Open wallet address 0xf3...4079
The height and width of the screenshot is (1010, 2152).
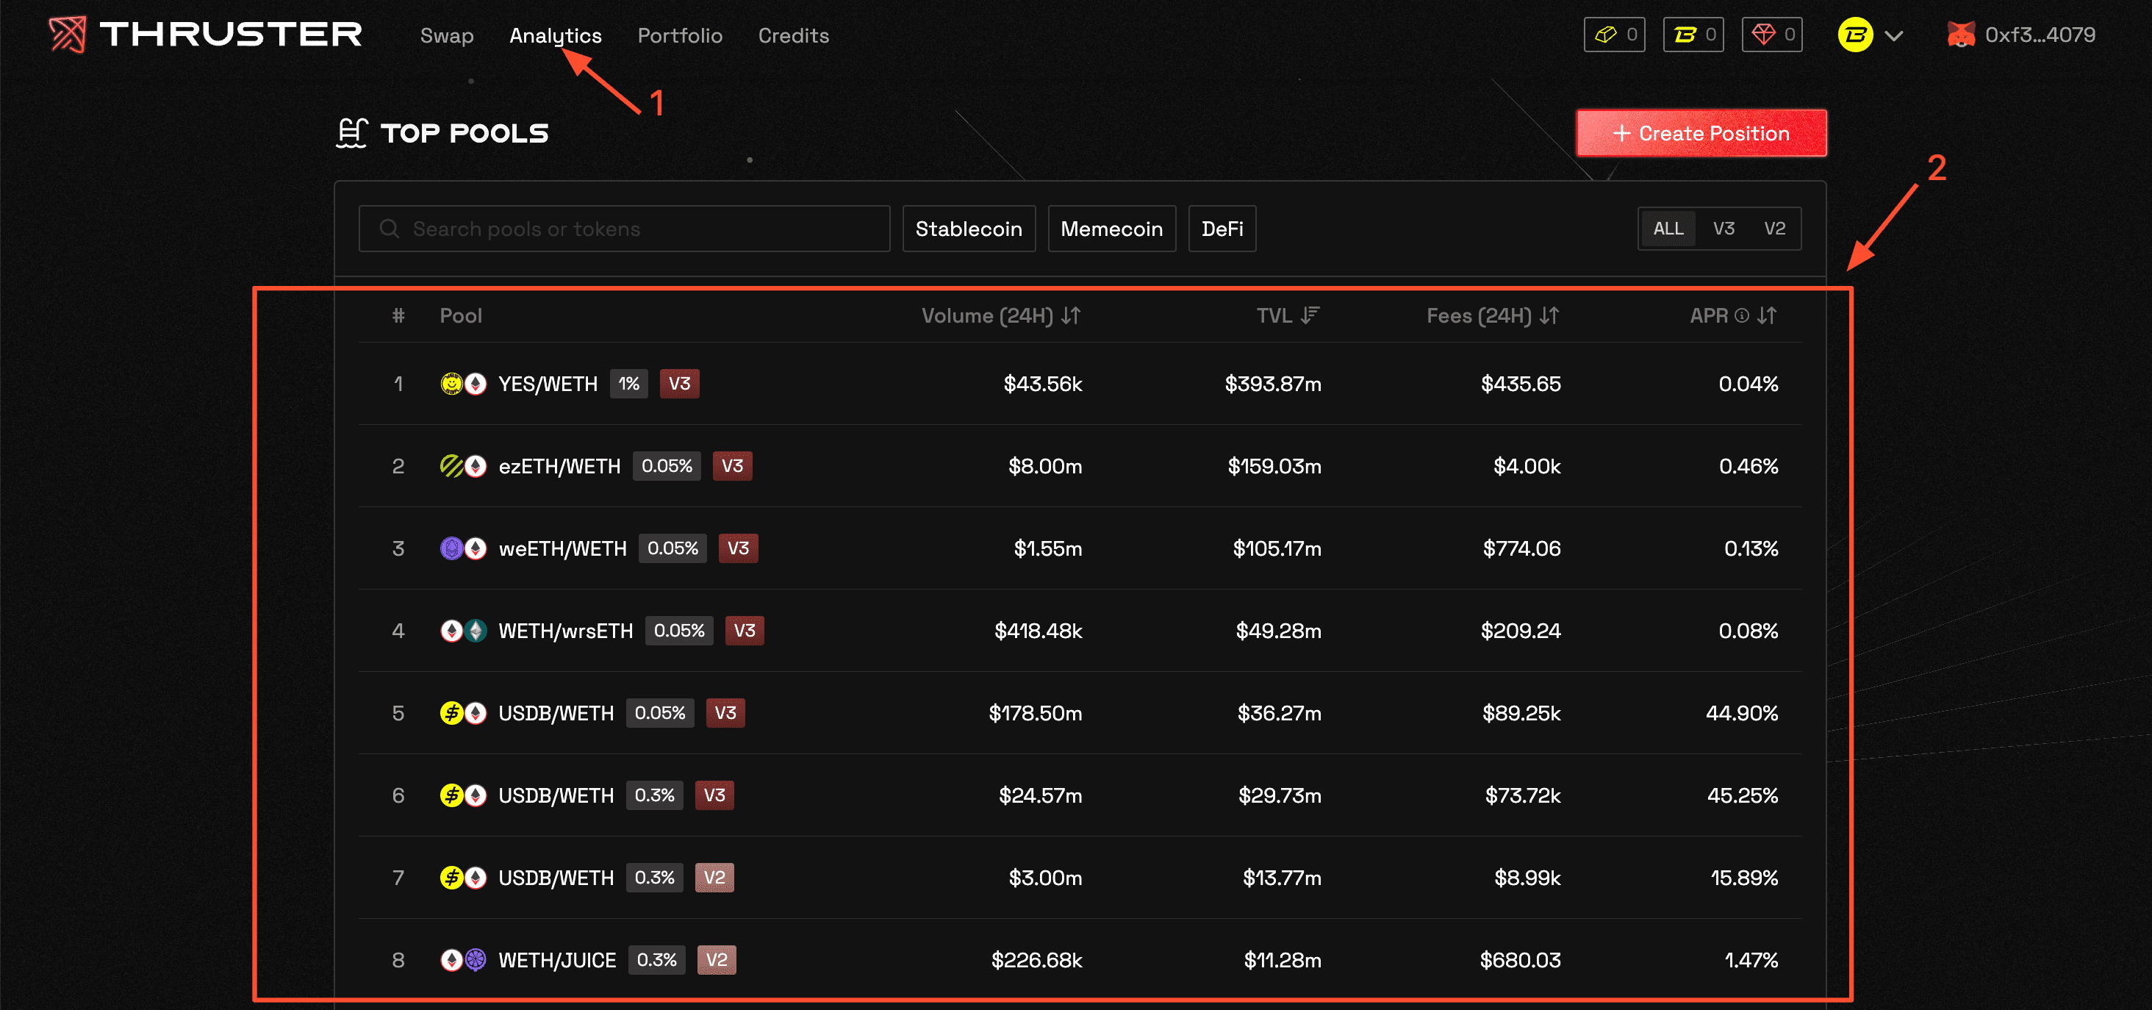click(x=2040, y=35)
